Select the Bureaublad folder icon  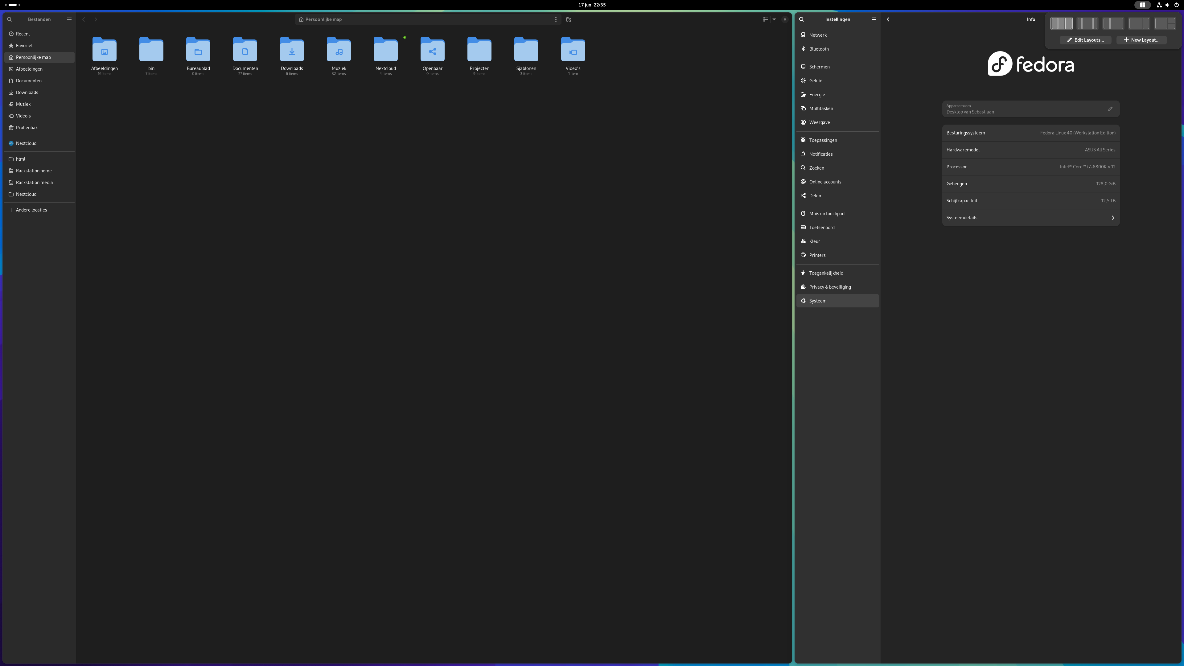tap(198, 49)
